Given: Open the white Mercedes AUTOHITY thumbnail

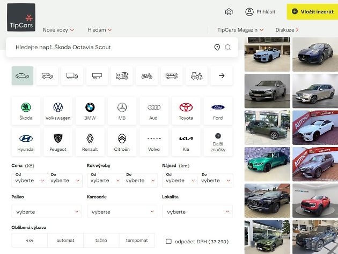Looking at the screenshot, I should click(x=315, y=128).
